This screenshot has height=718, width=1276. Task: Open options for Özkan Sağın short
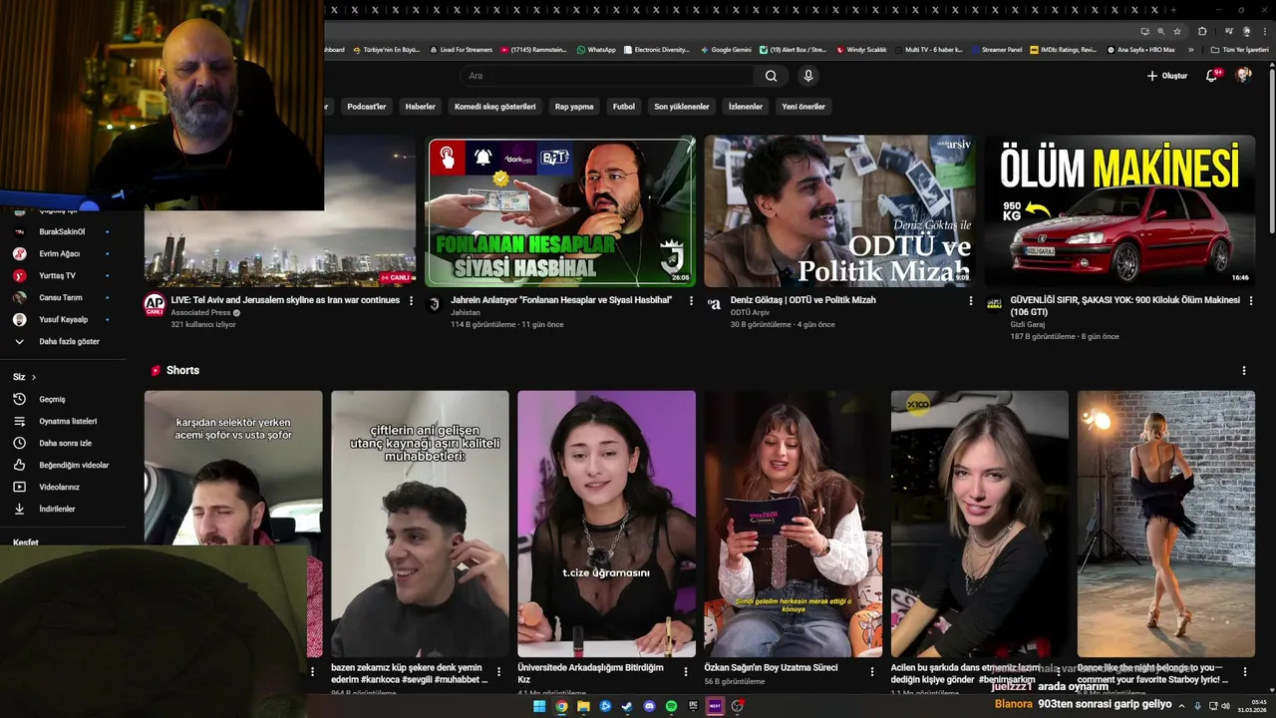[x=872, y=671]
